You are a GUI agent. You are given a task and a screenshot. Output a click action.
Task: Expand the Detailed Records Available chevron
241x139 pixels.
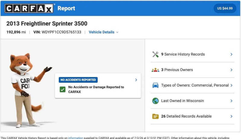click(x=231, y=116)
